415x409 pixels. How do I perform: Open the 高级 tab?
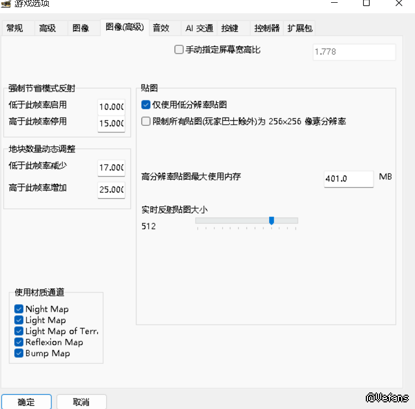pos(48,28)
